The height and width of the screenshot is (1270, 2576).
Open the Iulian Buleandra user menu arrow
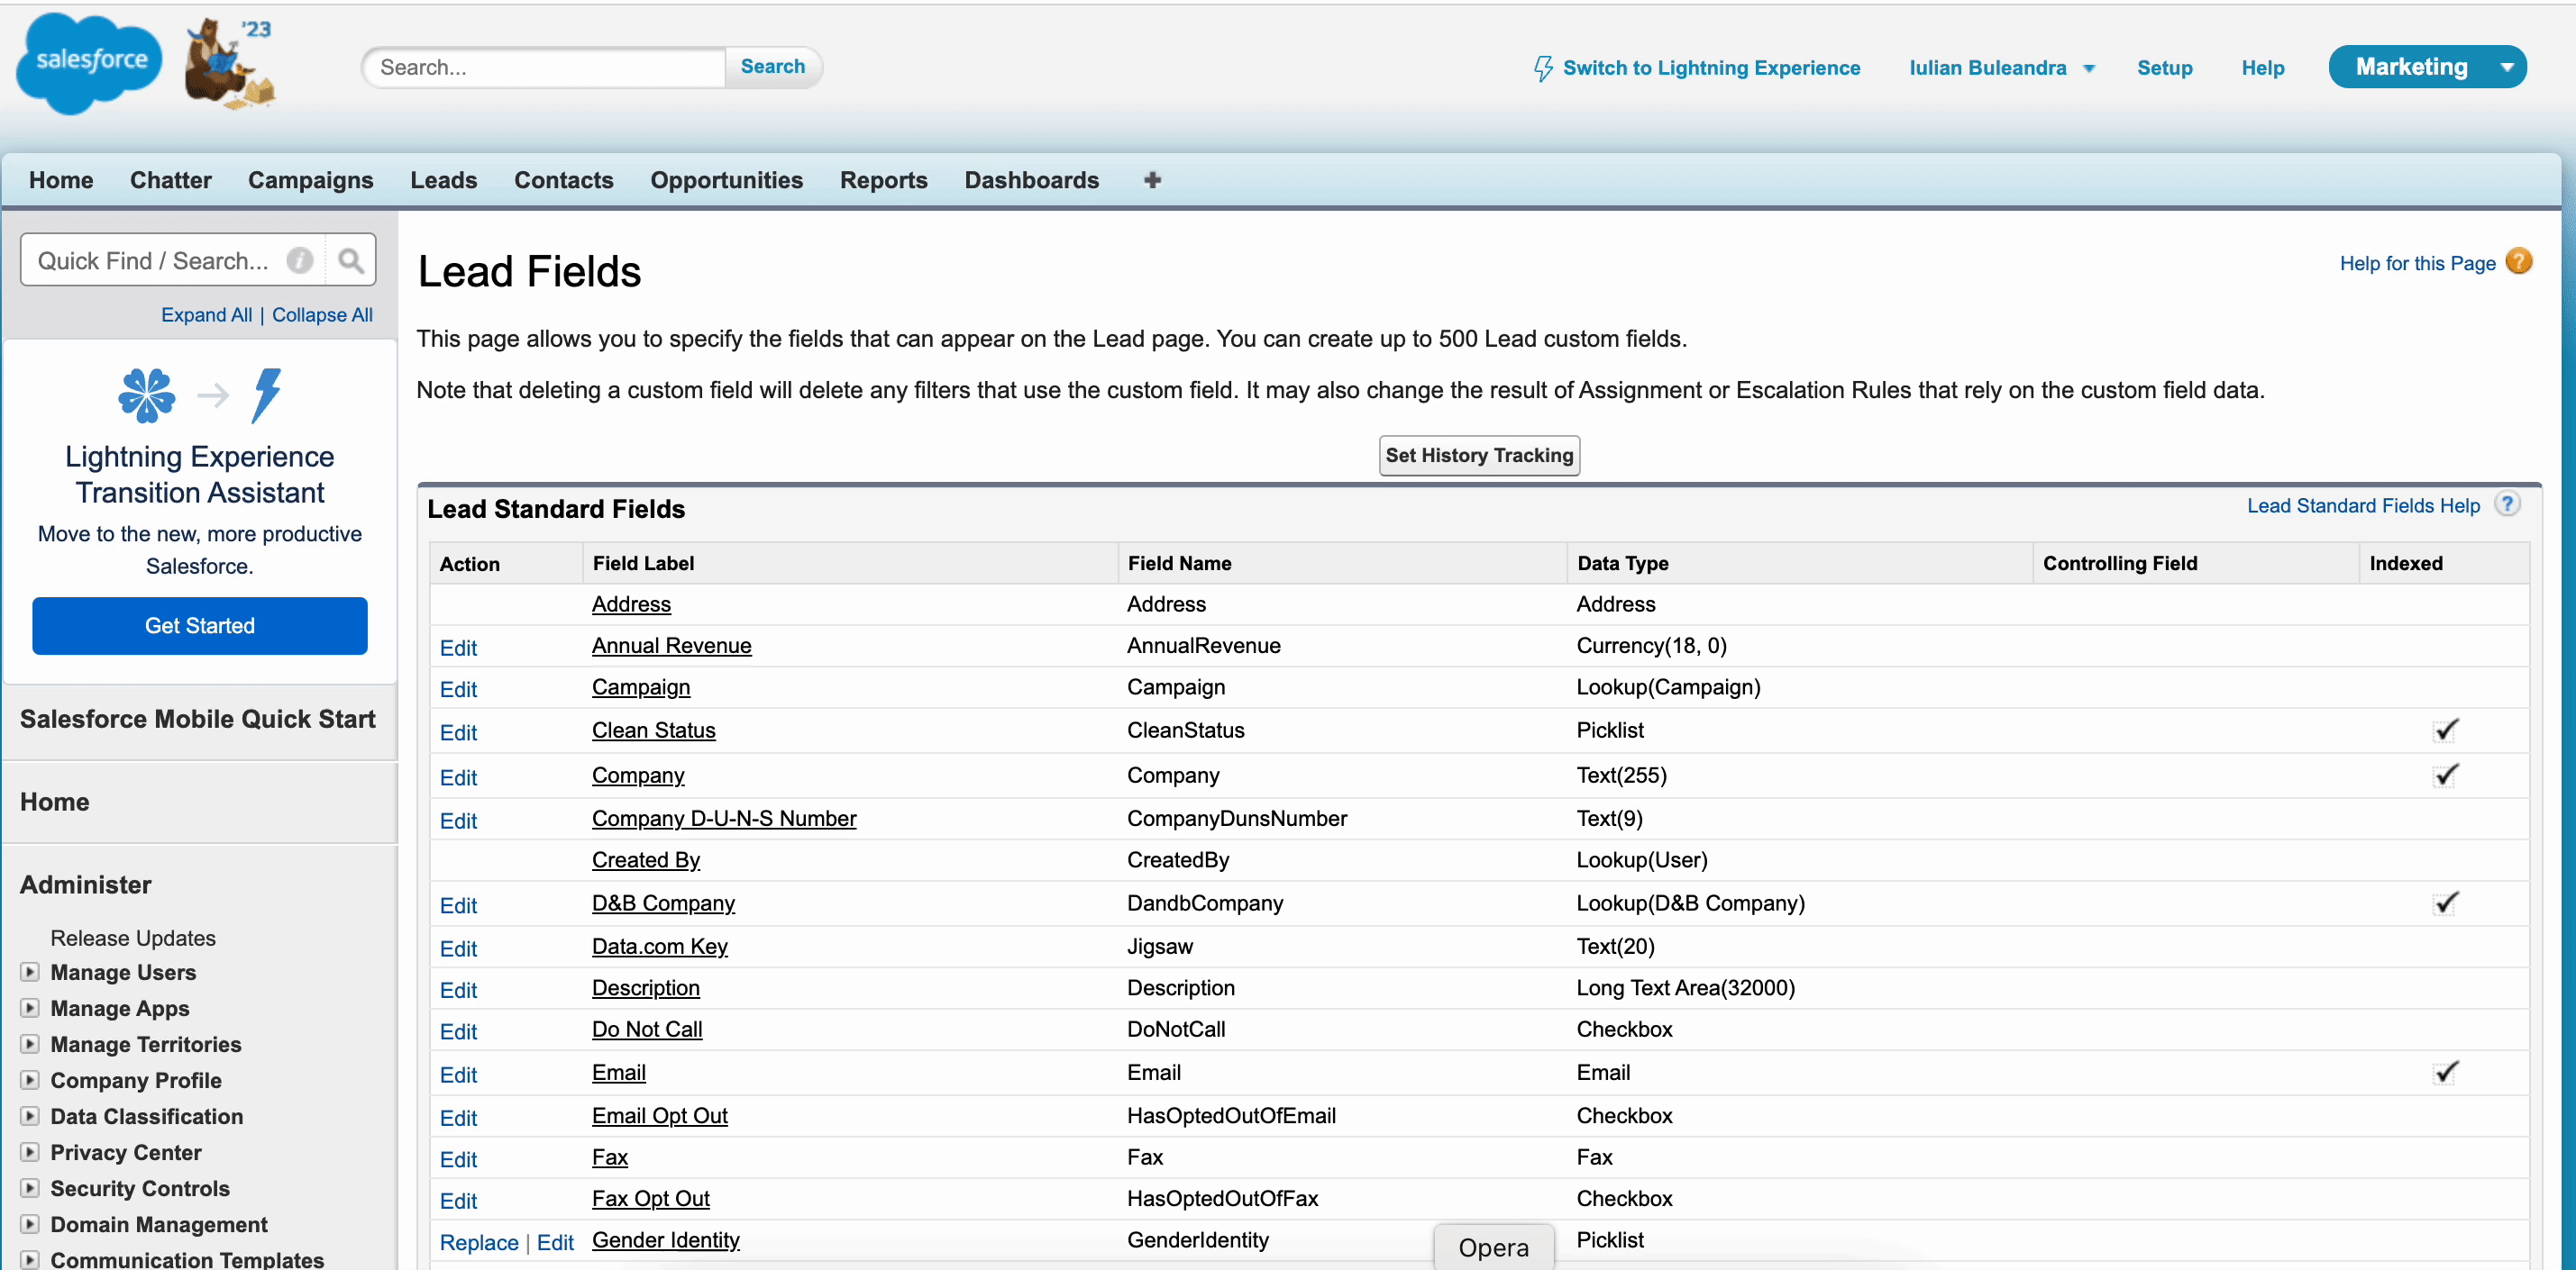pos(2089,69)
